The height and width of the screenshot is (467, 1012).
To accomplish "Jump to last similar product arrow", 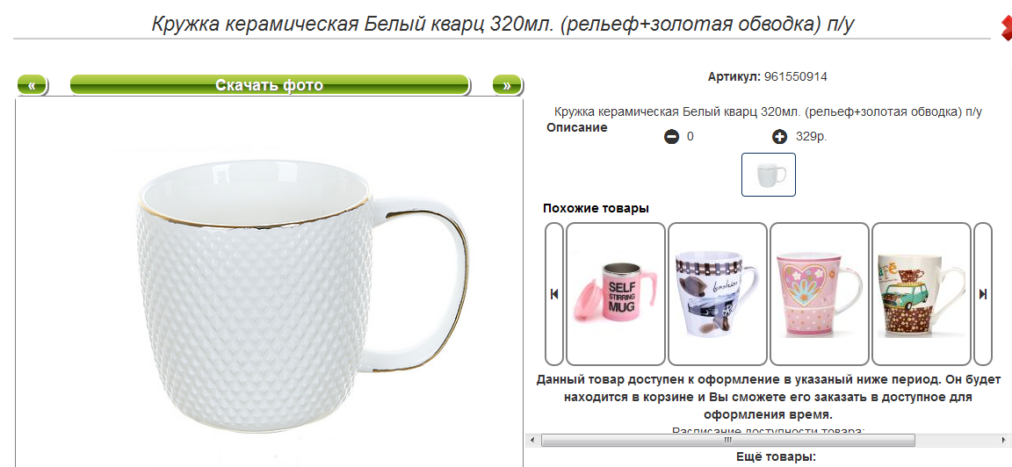I will click(983, 294).
